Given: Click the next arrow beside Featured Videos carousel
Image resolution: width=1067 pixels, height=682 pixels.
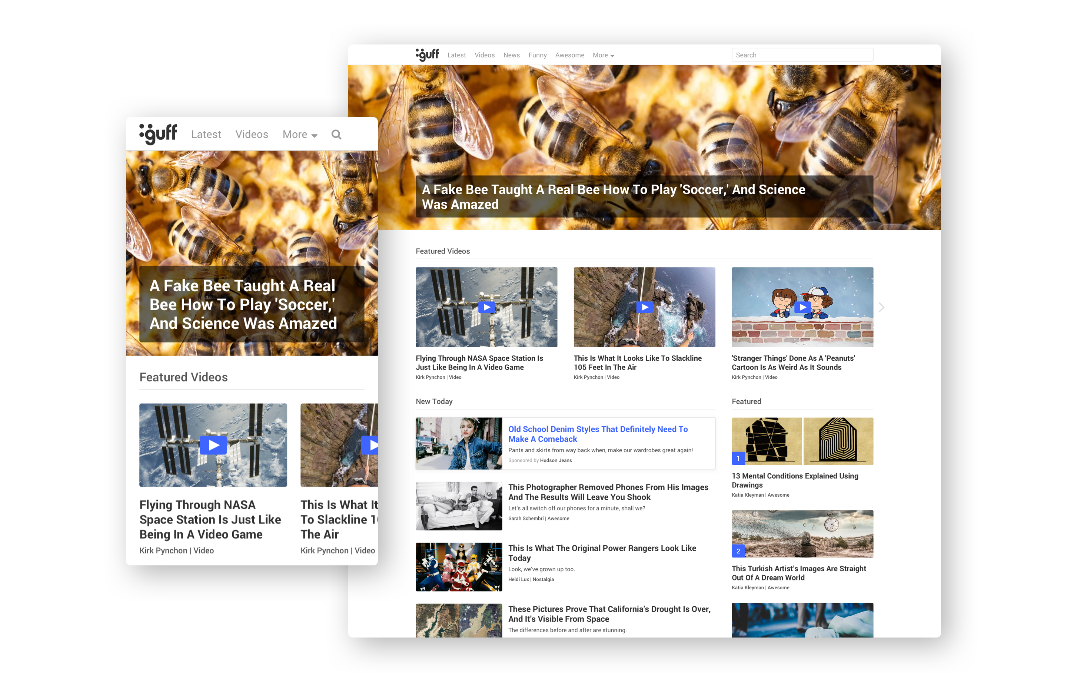Looking at the screenshot, I should (881, 307).
